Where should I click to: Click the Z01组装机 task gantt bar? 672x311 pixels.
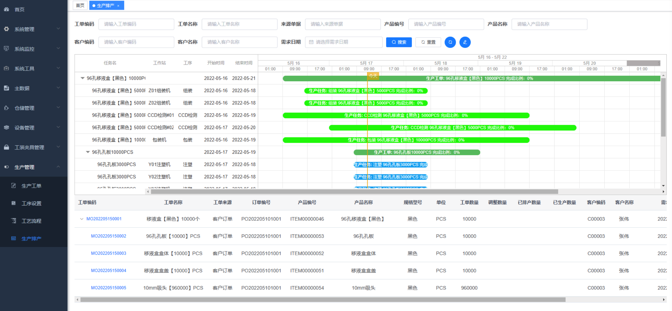[x=366, y=91]
